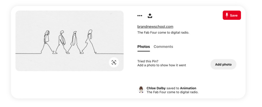The height and width of the screenshot is (107, 262).
Task: Click the pushpin icon in Save button
Action: pos(227,15)
